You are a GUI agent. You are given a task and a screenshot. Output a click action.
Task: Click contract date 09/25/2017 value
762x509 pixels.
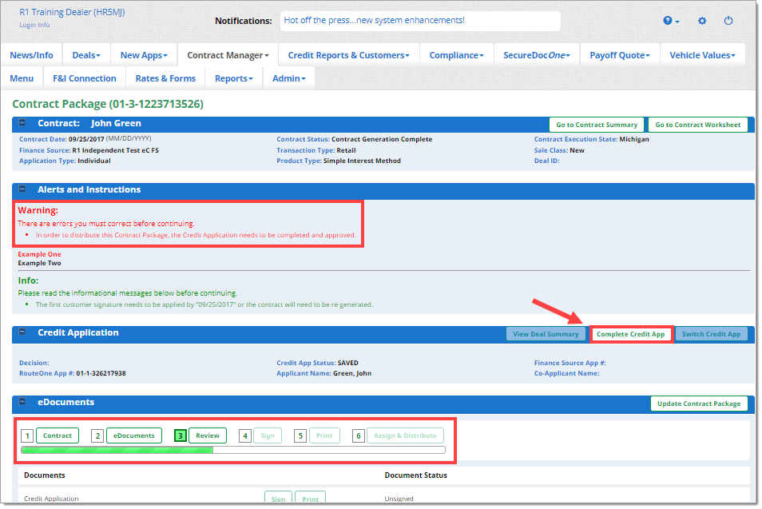point(86,139)
